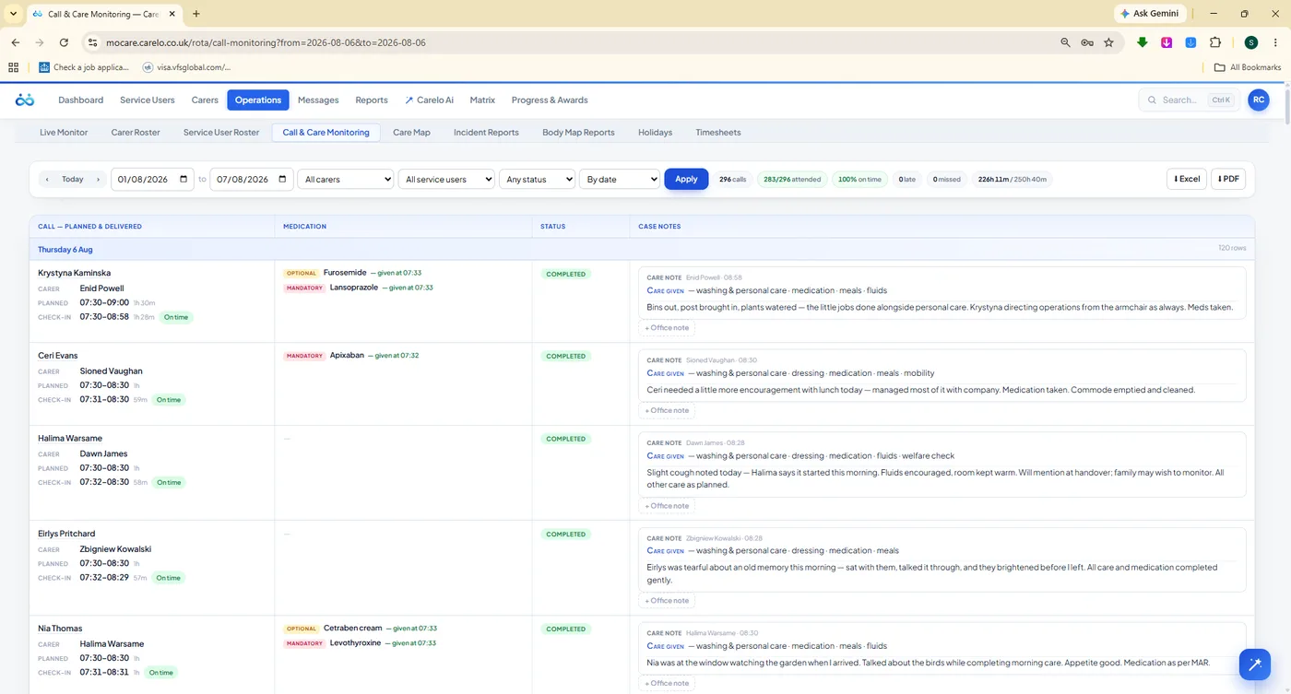Open the 'Check a job applica...' bookmark

point(84,67)
